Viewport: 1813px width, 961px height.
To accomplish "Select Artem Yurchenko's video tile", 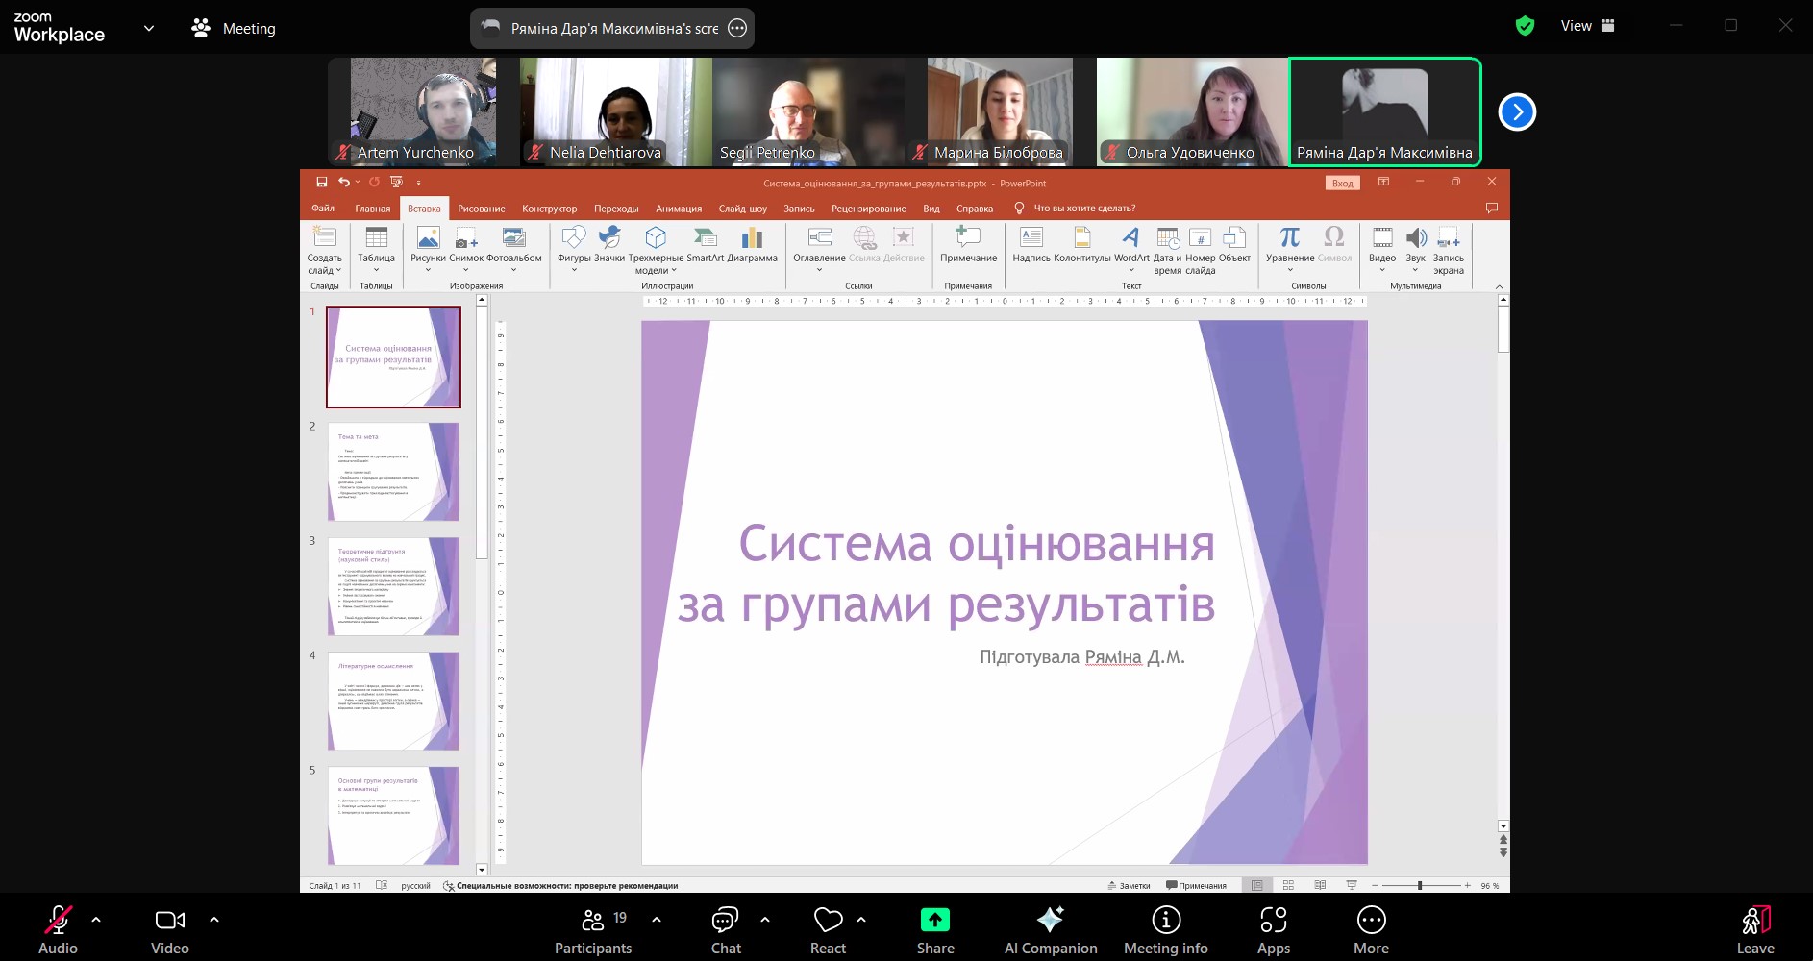I will (424, 111).
